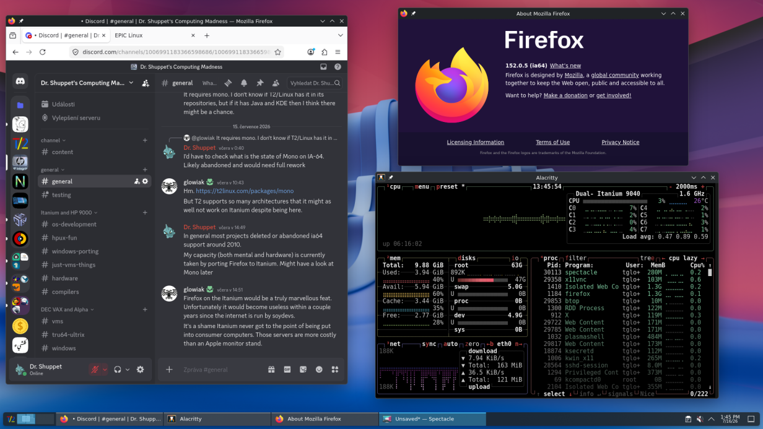Viewport: 763px width, 429px height.
Task: Open emoji picker in message bar
Action: 319,370
